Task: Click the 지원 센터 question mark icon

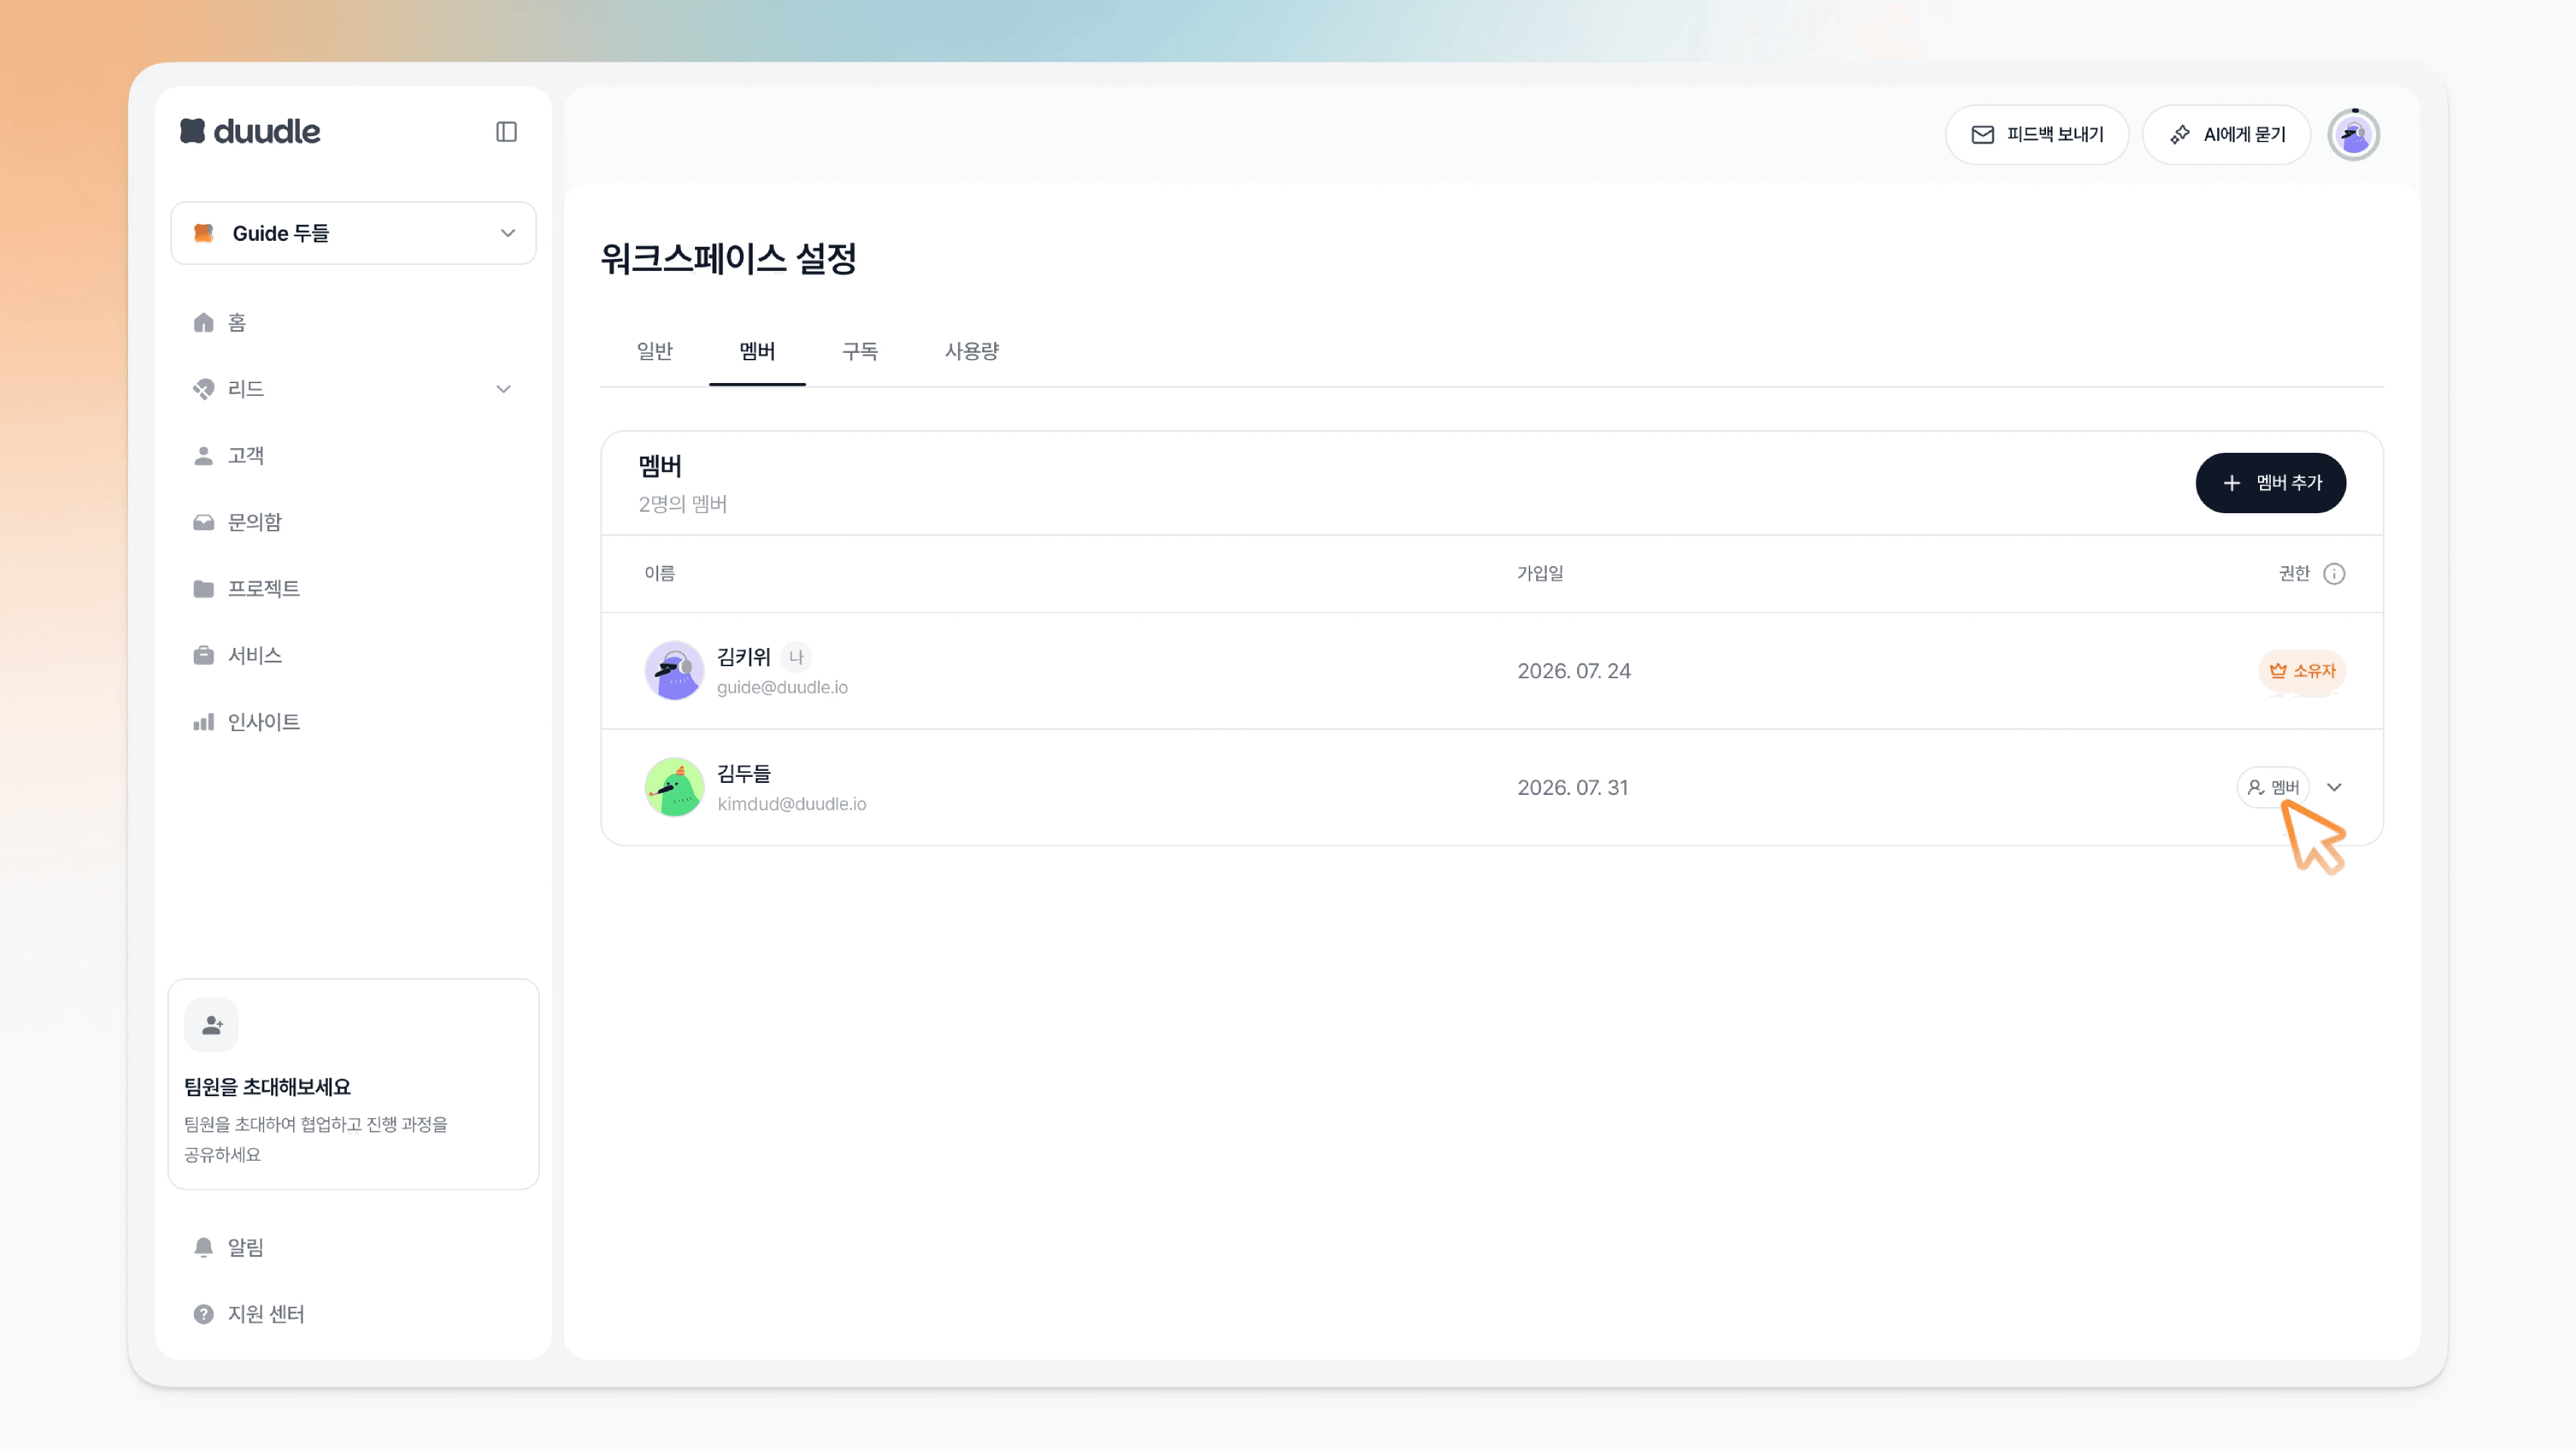Action: [x=203, y=1314]
